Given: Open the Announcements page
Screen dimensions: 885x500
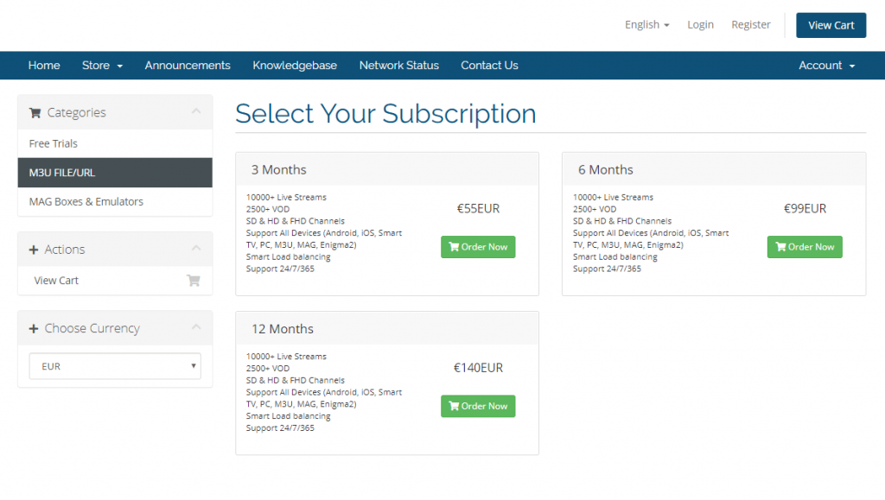Looking at the screenshot, I should point(188,66).
